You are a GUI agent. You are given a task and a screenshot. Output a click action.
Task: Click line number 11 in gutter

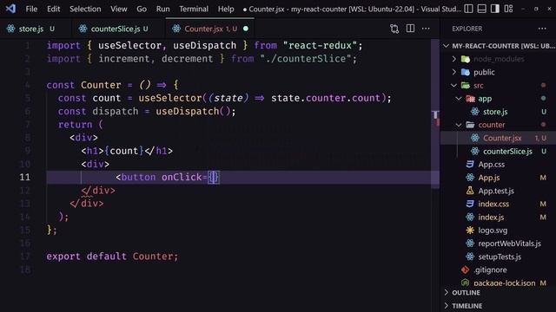point(25,177)
